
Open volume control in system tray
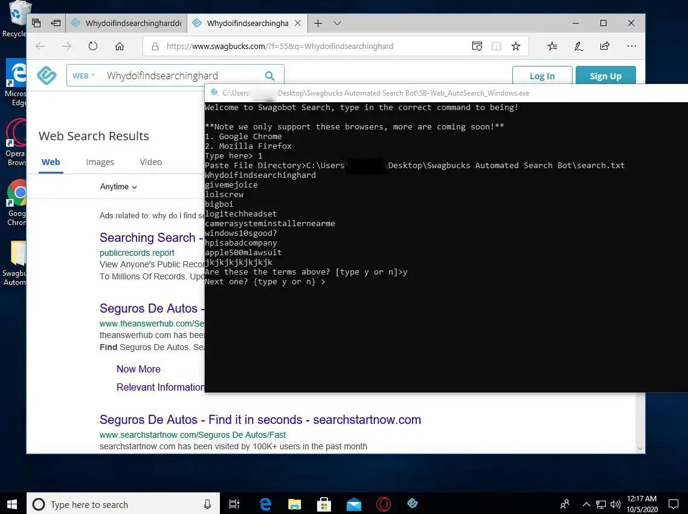tap(616, 504)
